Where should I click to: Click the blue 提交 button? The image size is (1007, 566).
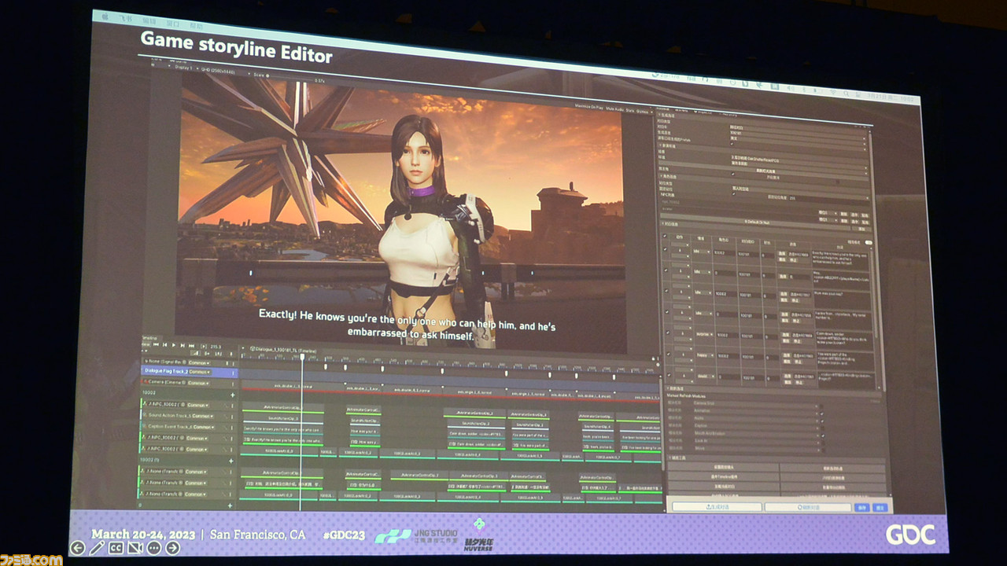pyautogui.click(x=880, y=507)
